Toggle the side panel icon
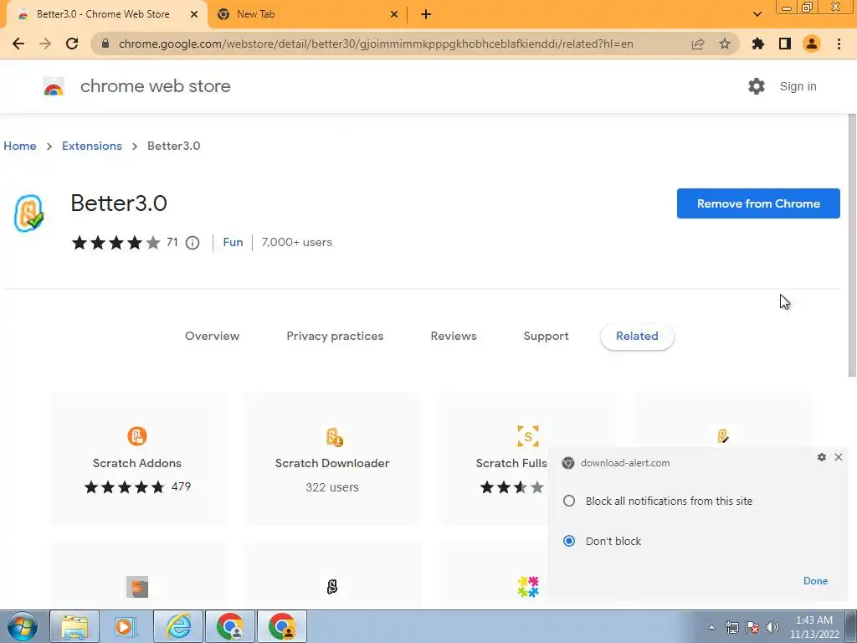This screenshot has height=643, width=857. (785, 44)
